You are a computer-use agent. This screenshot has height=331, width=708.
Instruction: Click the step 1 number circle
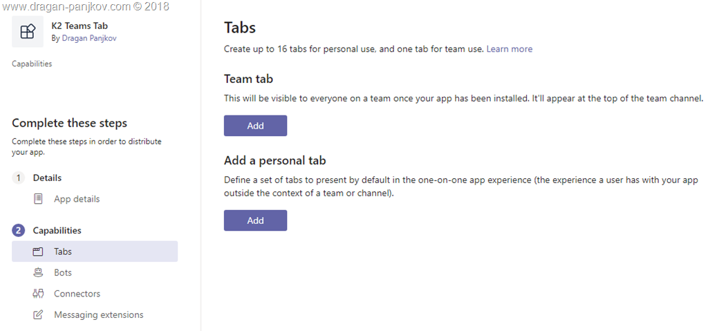pyautogui.click(x=19, y=178)
